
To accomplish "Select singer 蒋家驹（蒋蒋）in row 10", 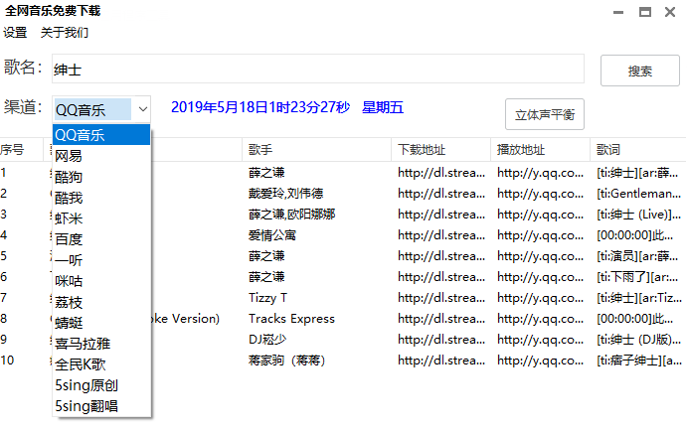I will coord(287,361).
